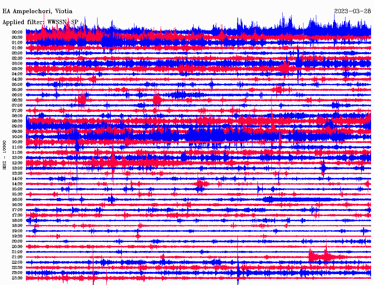
Task: Select the 08:30 time label
Action: click(17, 121)
